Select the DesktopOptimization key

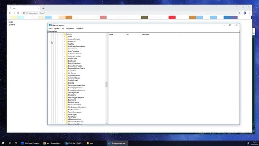coord(76,88)
